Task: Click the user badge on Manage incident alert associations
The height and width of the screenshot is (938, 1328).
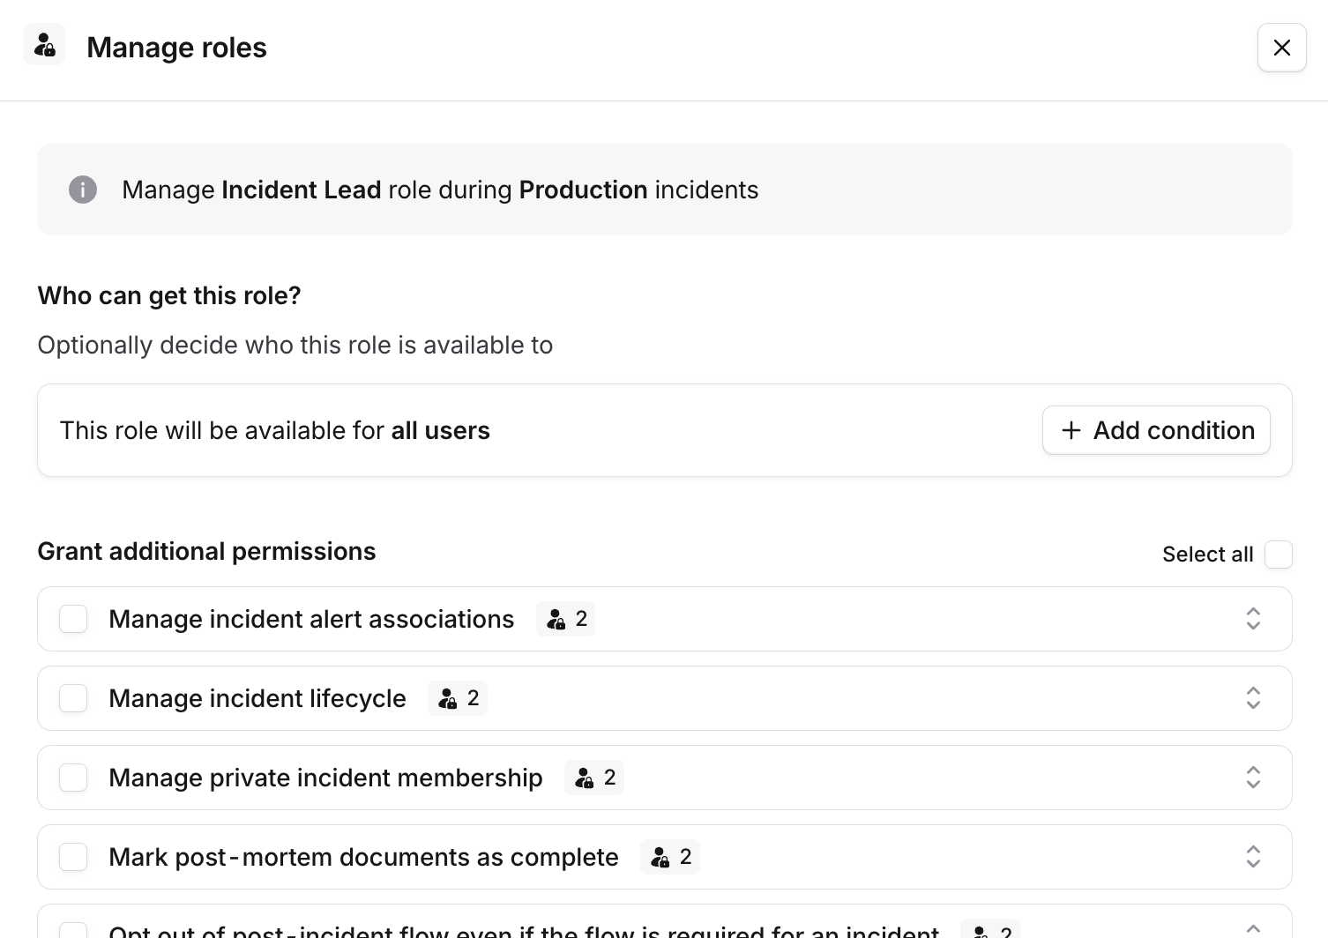Action: (565, 619)
